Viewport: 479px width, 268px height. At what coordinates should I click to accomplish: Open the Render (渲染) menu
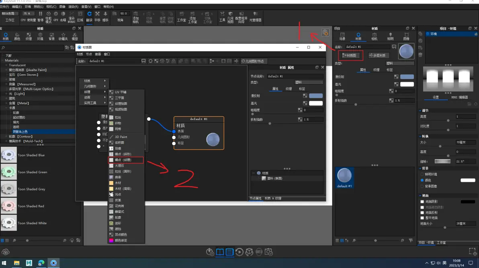(x=73, y=6)
